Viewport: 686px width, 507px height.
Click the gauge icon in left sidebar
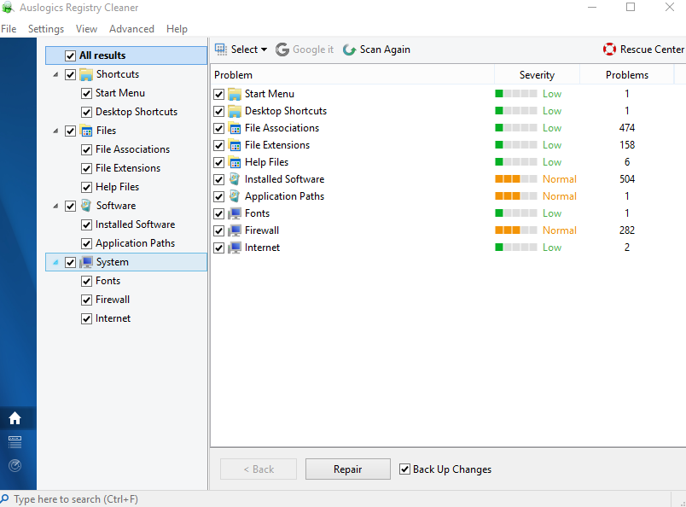pos(15,466)
